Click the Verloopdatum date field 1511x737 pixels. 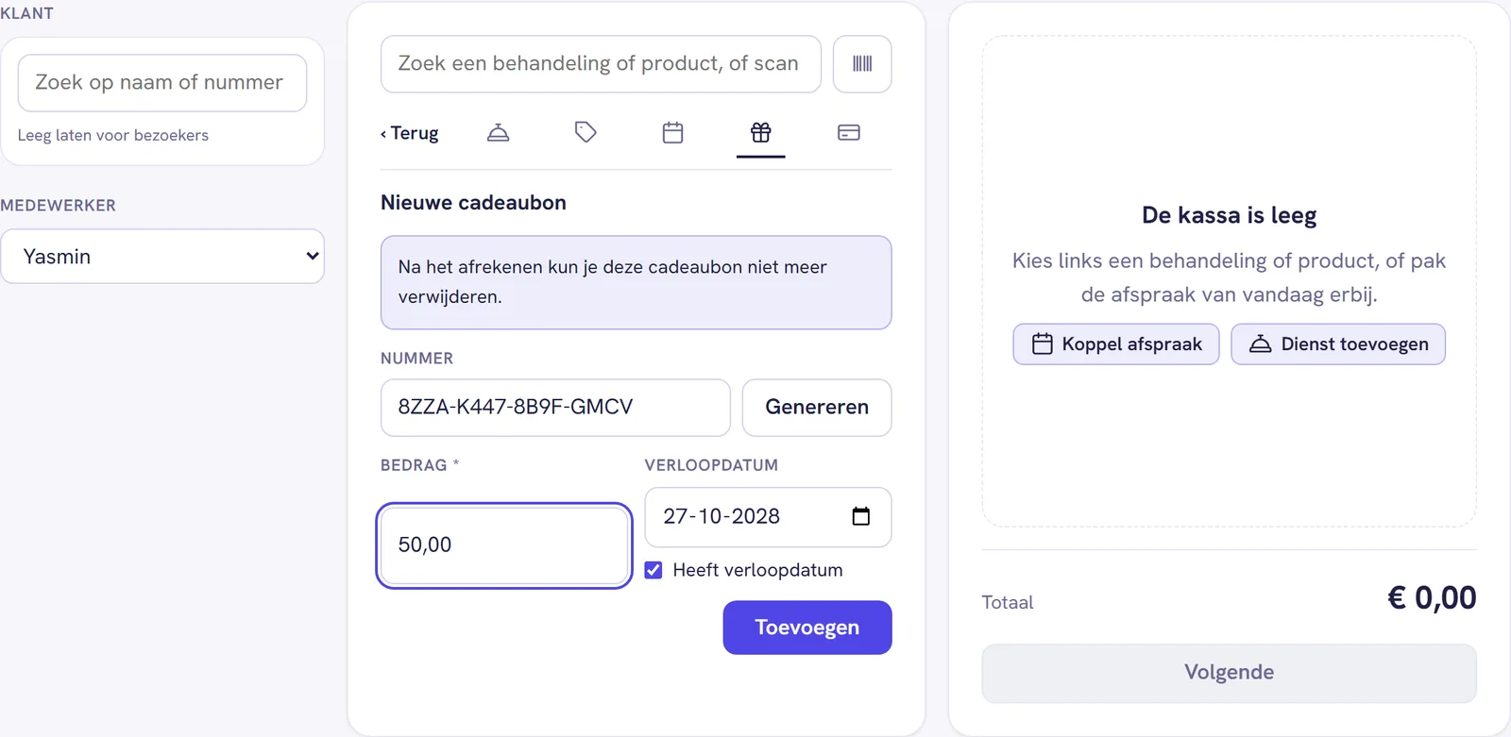[768, 517]
